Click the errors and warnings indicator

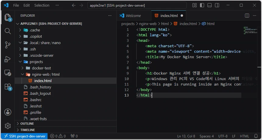tap(58, 136)
